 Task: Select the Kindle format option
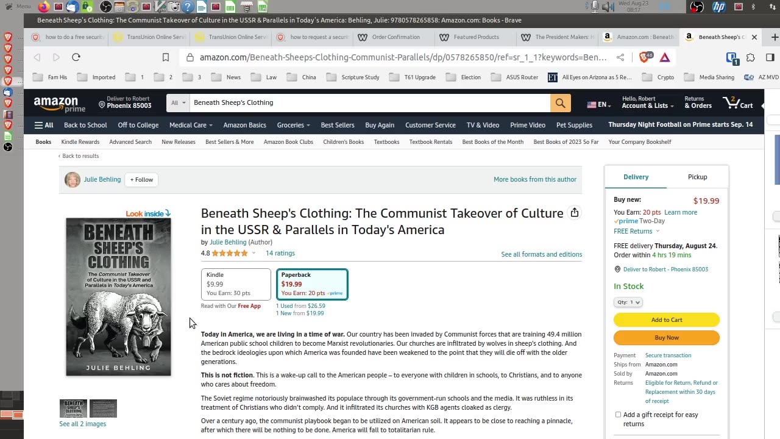236,284
